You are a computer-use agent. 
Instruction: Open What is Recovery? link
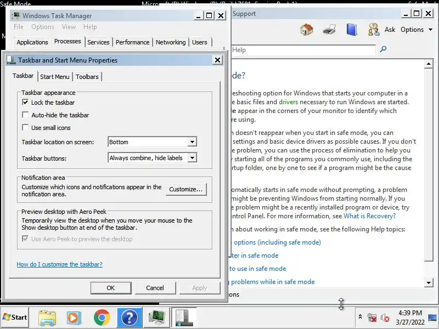pyautogui.click(x=369, y=216)
